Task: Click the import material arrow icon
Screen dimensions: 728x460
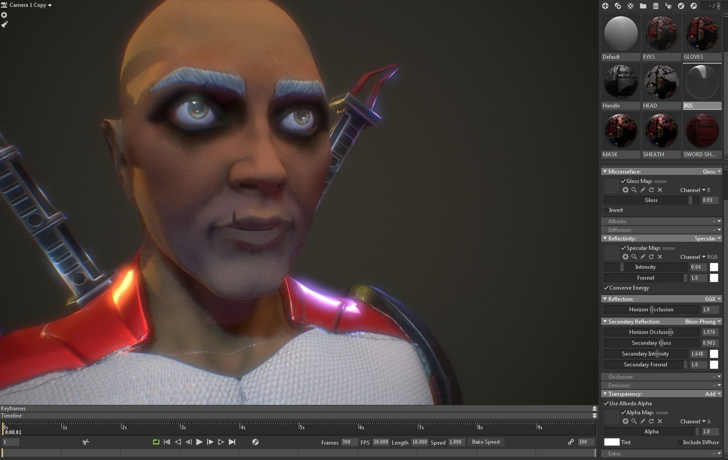Action: click(x=681, y=6)
